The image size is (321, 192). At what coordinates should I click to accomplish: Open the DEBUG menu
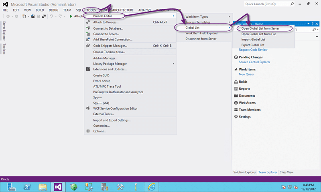[53, 10]
